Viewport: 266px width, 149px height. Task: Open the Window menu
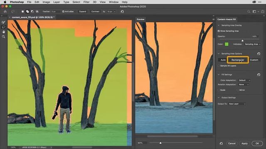tap(113, 2)
